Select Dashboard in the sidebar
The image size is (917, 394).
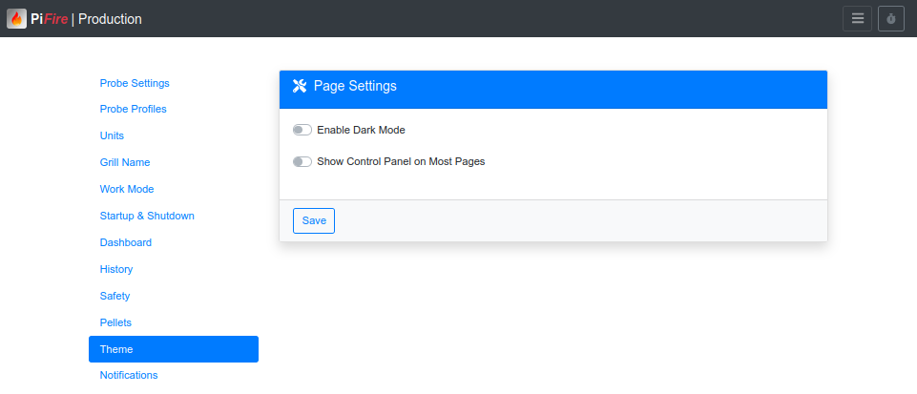click(x=126, y=242)
